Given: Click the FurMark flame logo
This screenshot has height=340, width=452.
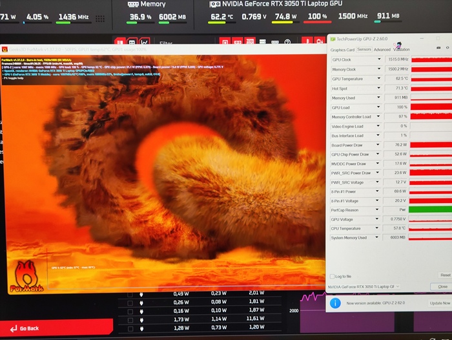Looking at the screenshot, I should click(26, 276).
